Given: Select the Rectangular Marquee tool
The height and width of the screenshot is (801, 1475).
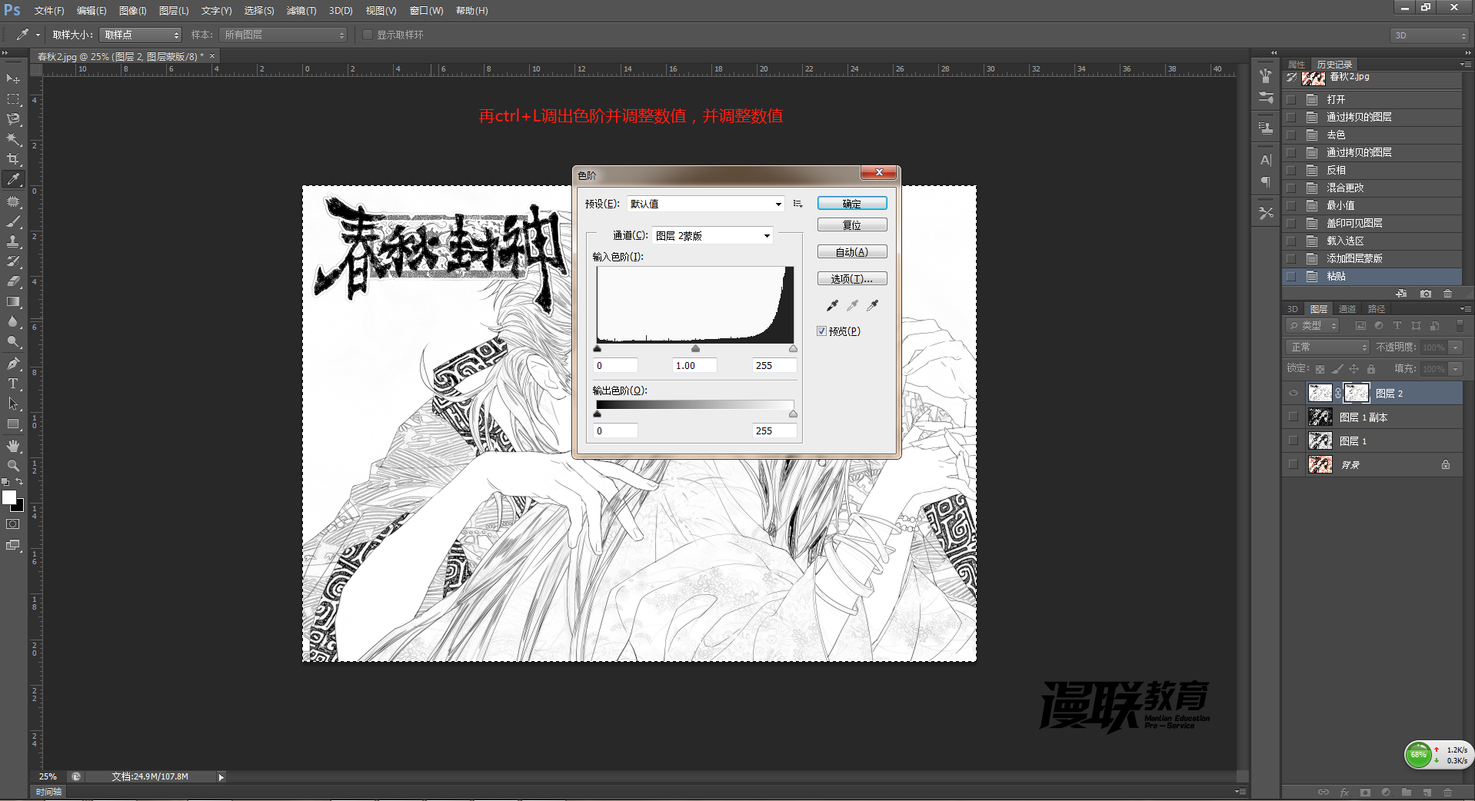Looking at the screenshot, I should click(x=13, y=99).
